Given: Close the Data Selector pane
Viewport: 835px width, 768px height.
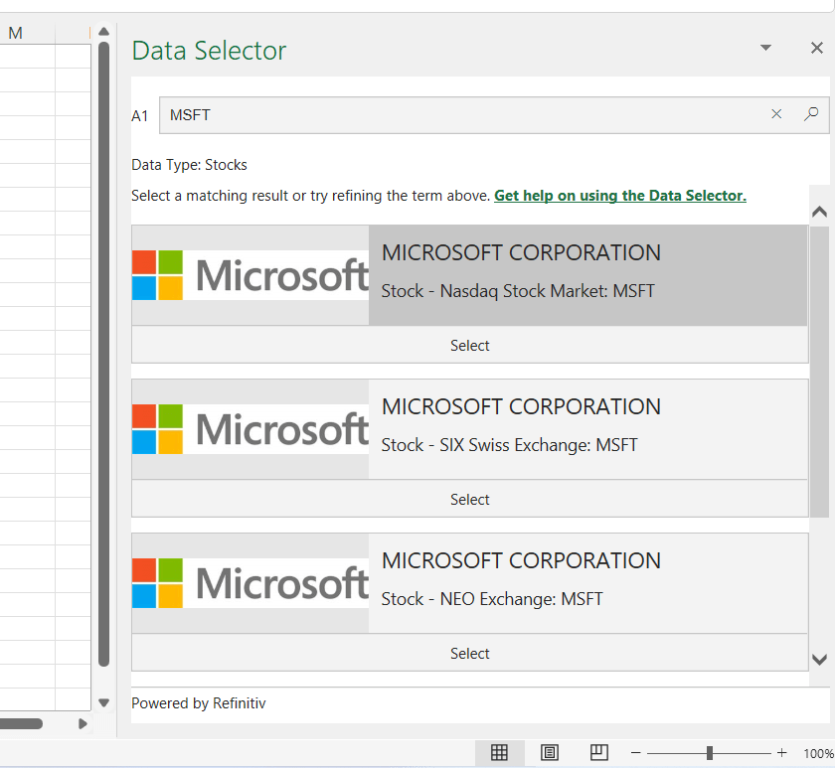Looking at the screenshot, I should (817, 48).
